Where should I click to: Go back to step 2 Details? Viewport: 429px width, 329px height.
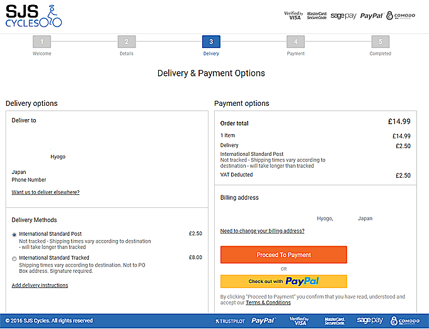coord(127,42)
